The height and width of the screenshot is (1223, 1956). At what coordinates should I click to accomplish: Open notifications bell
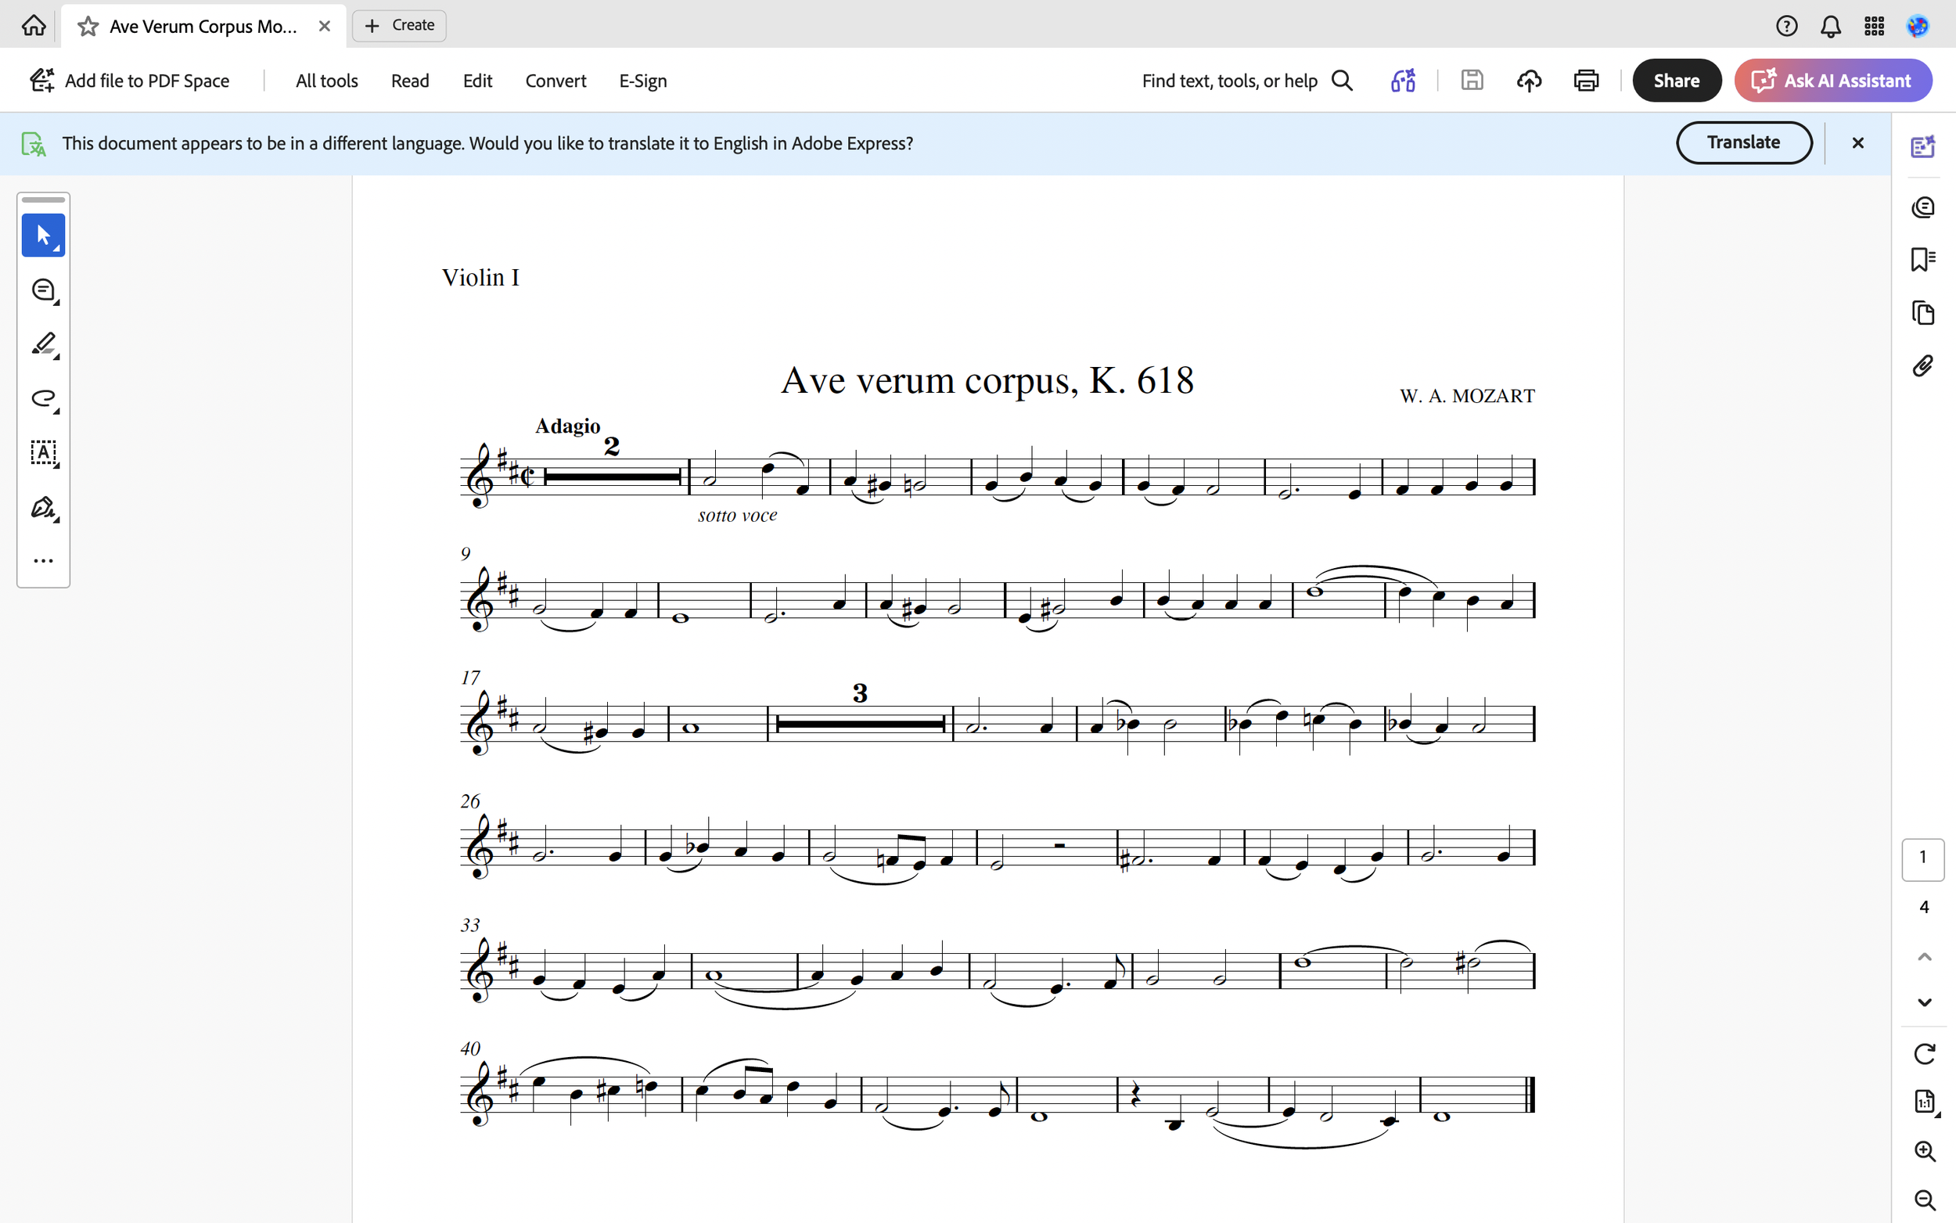[1831, 26]
